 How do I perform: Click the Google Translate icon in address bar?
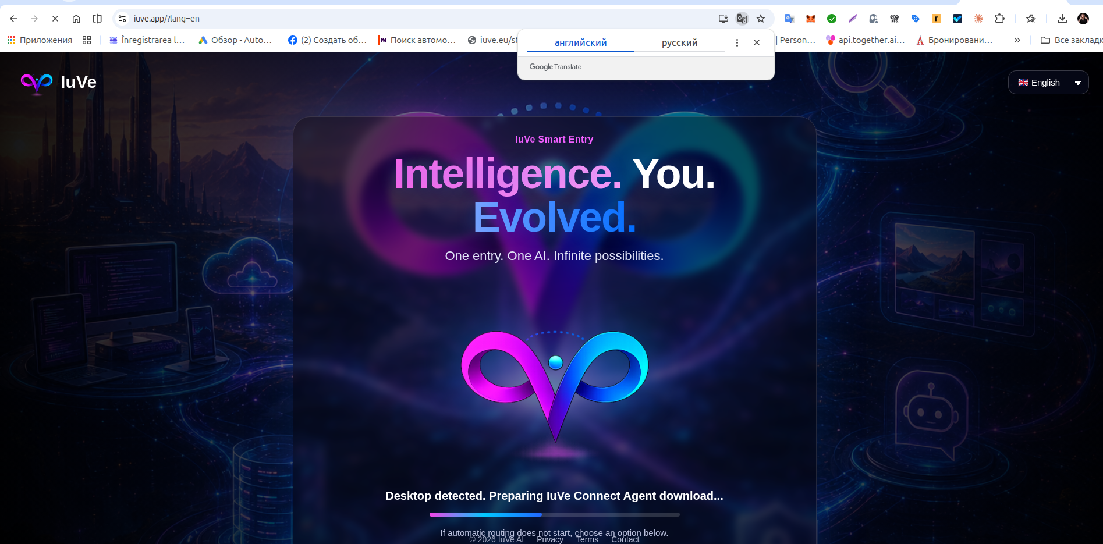(742, 19)
